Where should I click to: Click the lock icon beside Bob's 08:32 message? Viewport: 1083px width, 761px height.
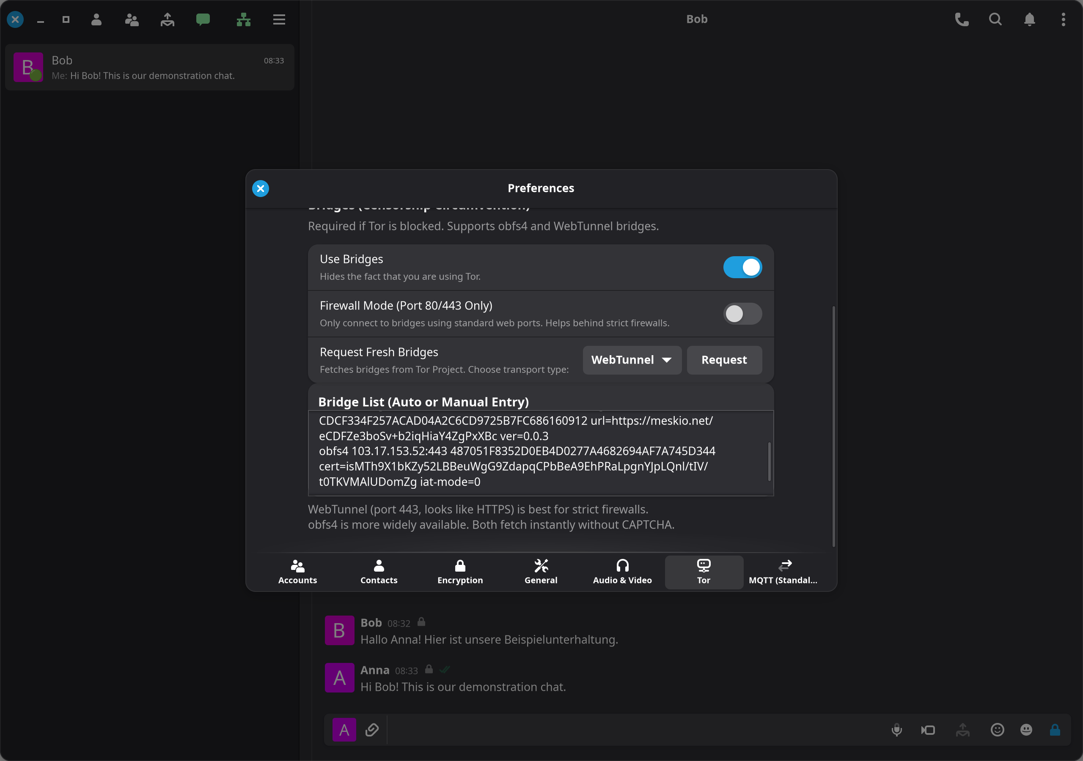(421, 622)
